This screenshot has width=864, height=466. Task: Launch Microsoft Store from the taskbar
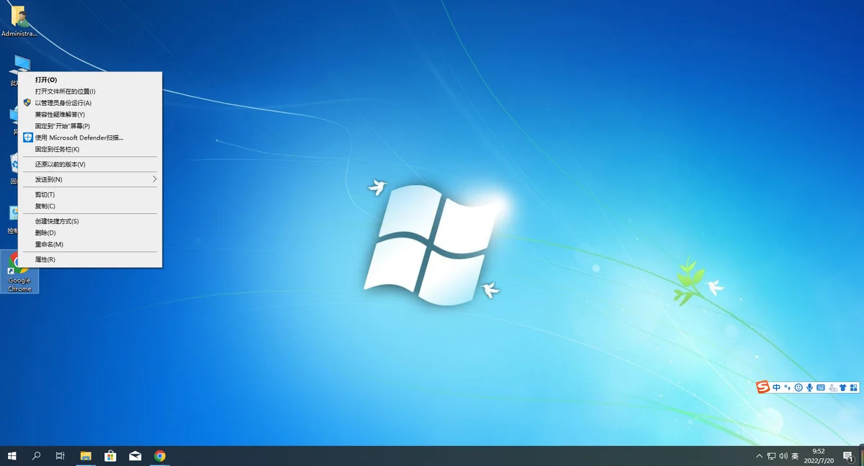point(110,456)
